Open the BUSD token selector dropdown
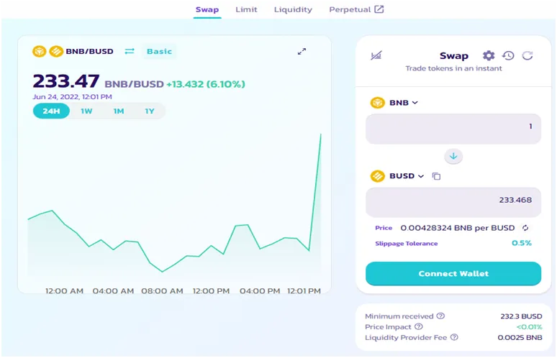The image size is (557, 358). point(397,176)
